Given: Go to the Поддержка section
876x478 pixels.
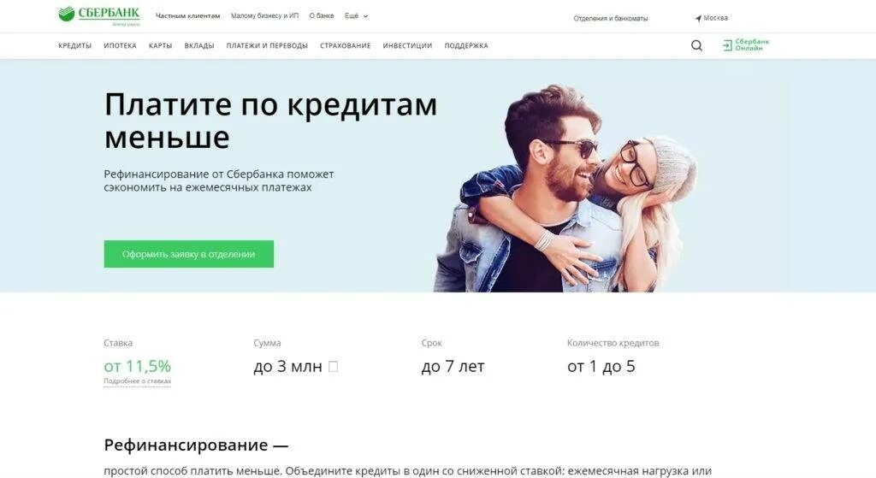Looking at the screenshot, I should [466, 46].
